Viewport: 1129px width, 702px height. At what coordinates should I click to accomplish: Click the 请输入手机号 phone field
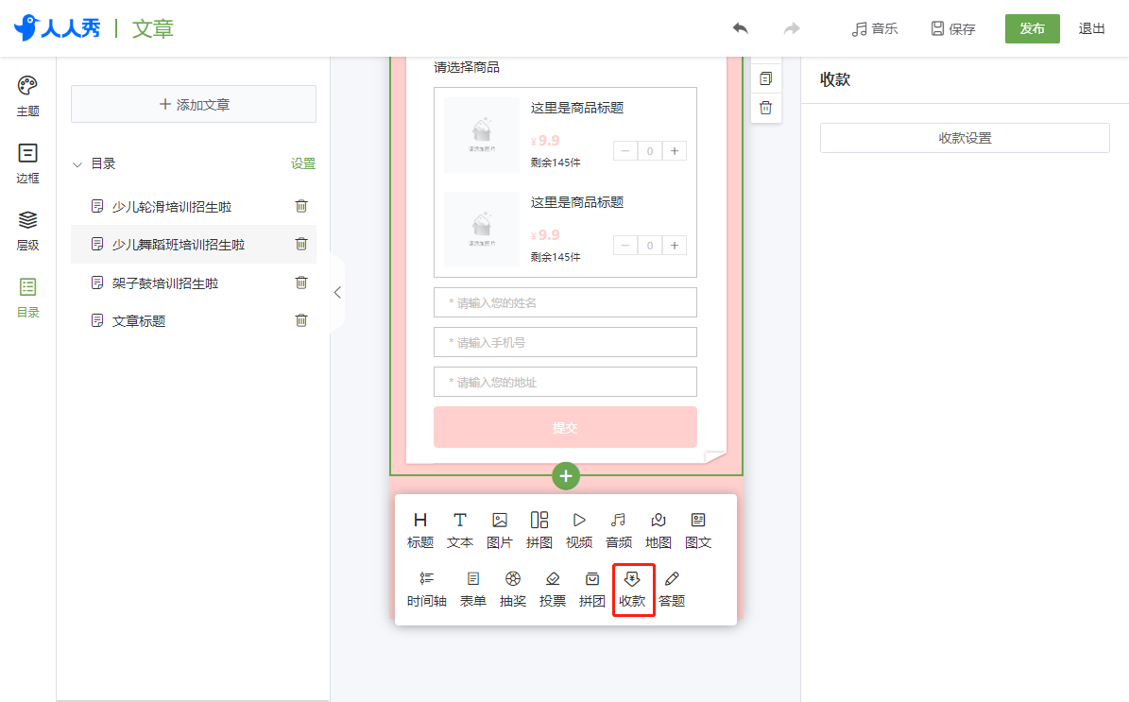coord(565,343)
